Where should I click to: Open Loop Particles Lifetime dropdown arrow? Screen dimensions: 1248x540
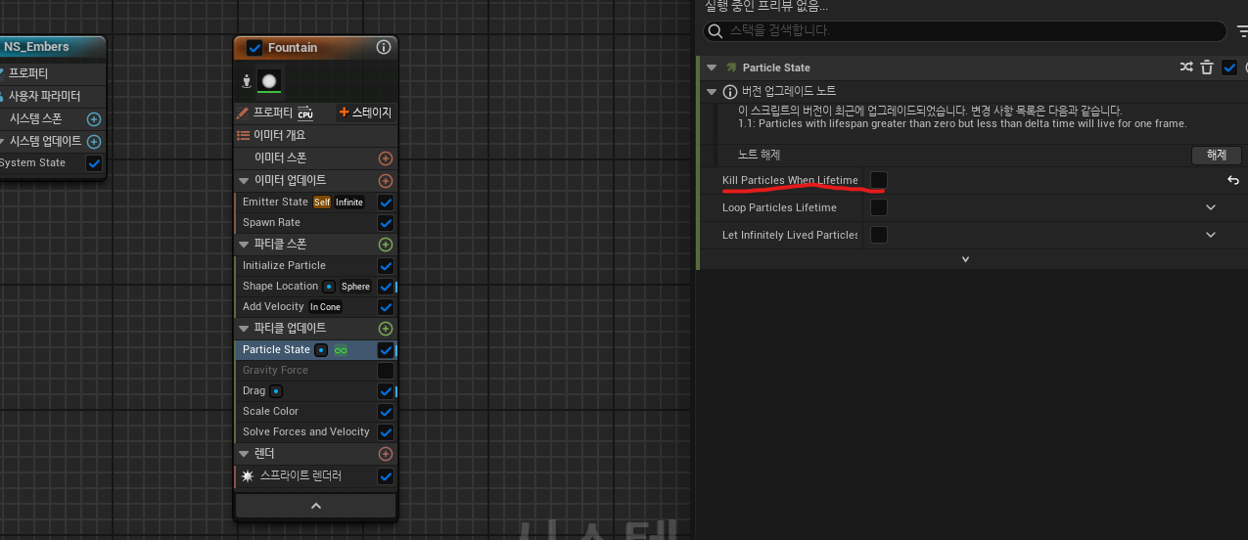[1211, 207]
